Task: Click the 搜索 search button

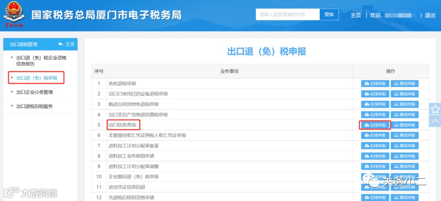Action: 329,15
